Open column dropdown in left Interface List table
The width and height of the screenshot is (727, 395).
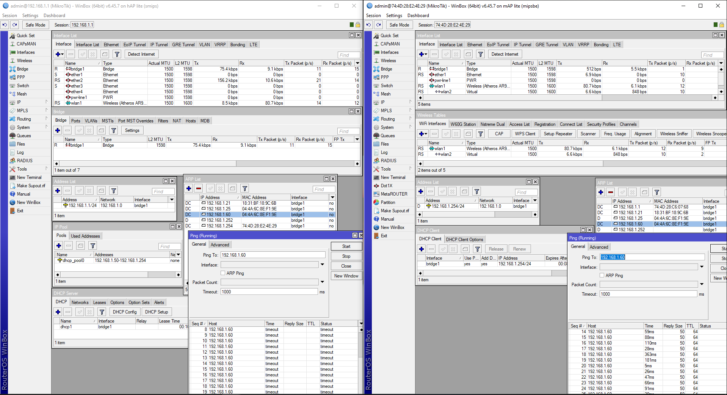tap(357, 63)
